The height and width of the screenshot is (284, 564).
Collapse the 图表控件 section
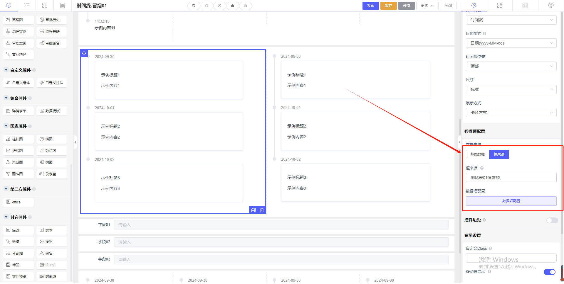(x=6, y=126)
